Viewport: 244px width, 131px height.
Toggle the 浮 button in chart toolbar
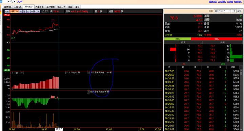point(24,11)
